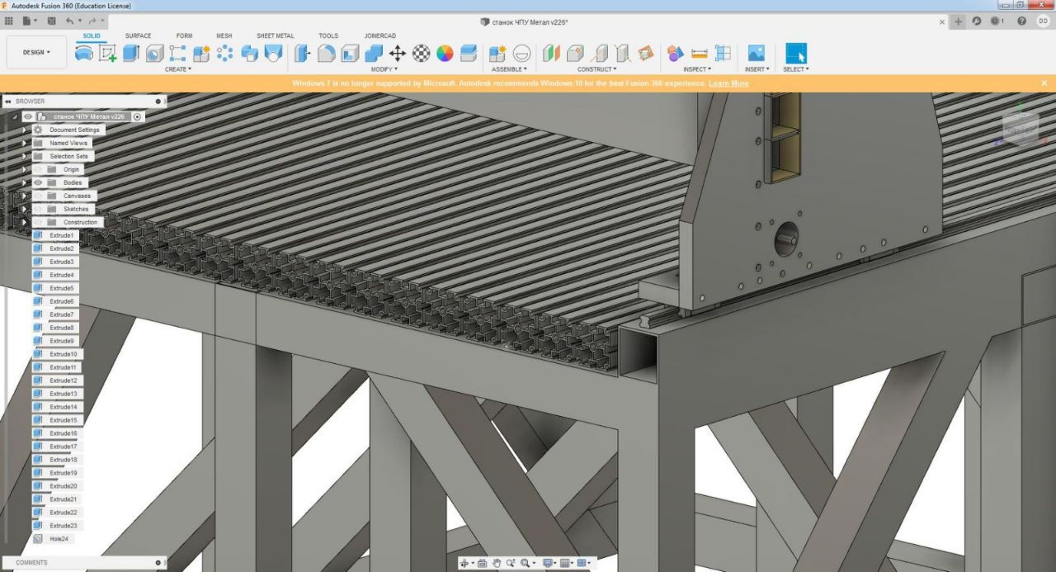Open the Physical Material checkered sphere

[421, 54]
